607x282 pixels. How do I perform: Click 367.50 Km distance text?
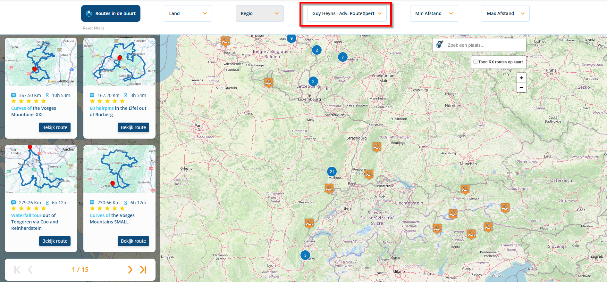click(x=30, y=95)
